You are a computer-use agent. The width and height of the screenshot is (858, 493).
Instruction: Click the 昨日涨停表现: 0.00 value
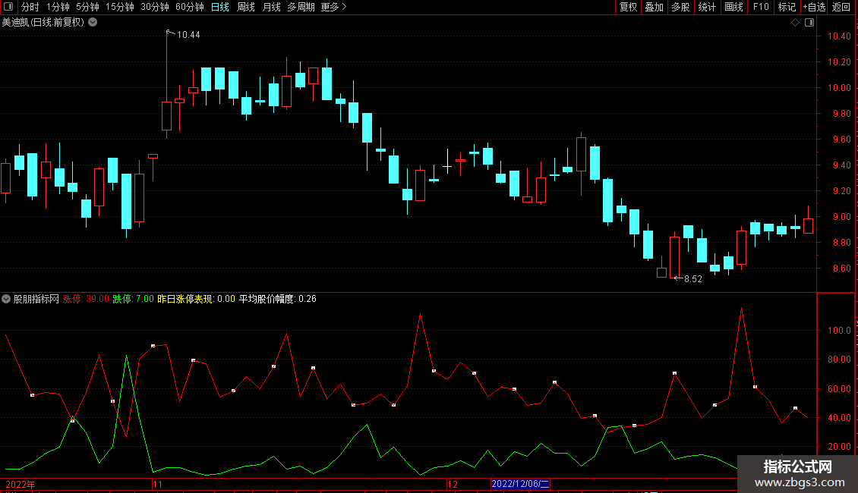196,299
